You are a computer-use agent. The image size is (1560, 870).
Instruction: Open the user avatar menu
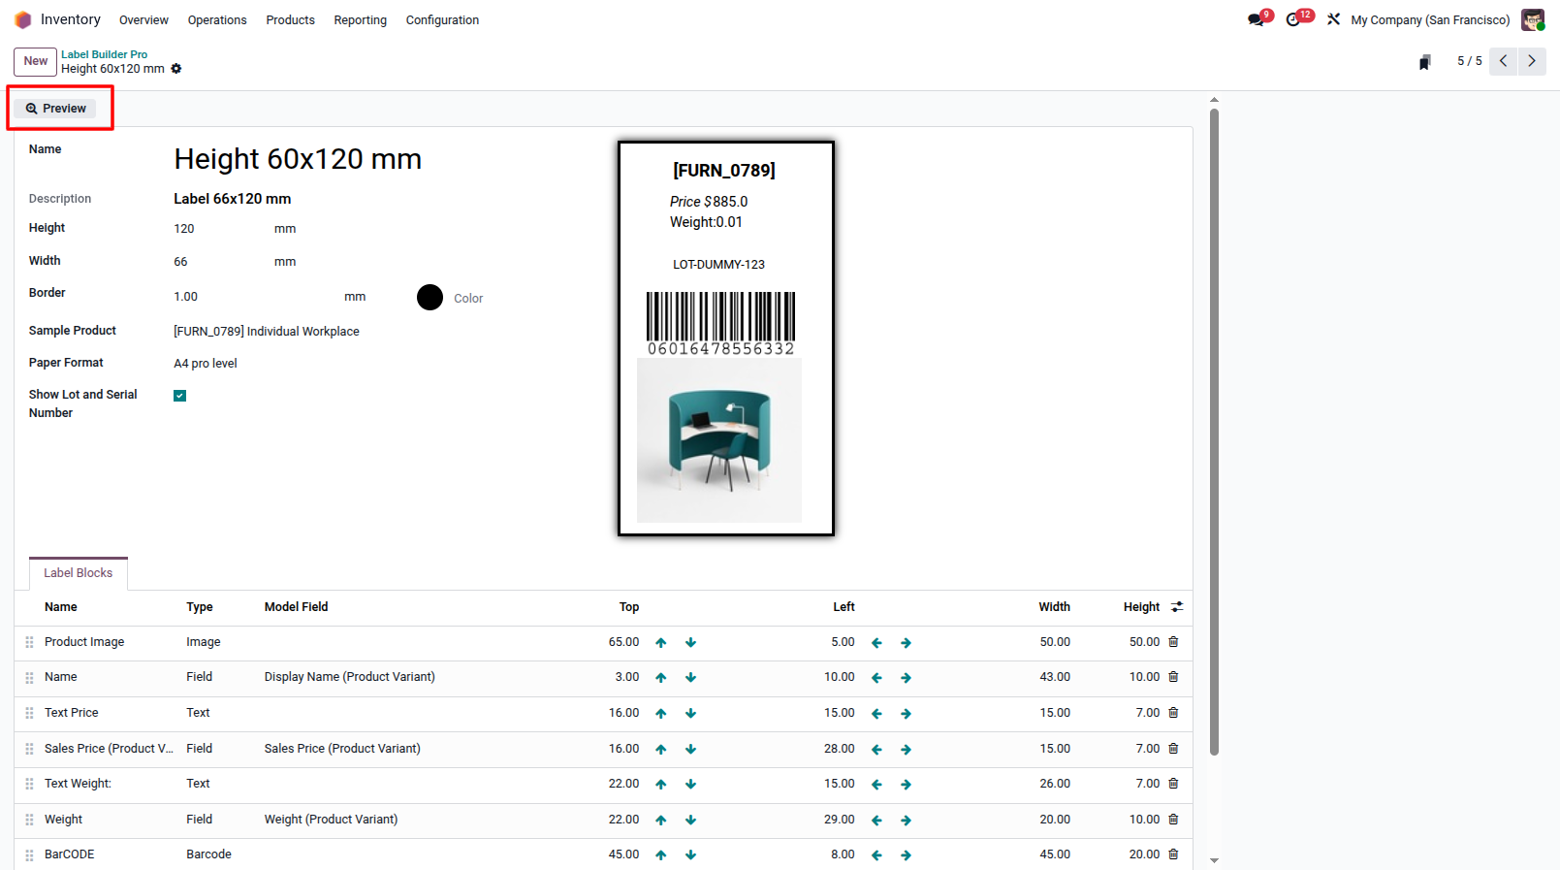[1532, 19]
